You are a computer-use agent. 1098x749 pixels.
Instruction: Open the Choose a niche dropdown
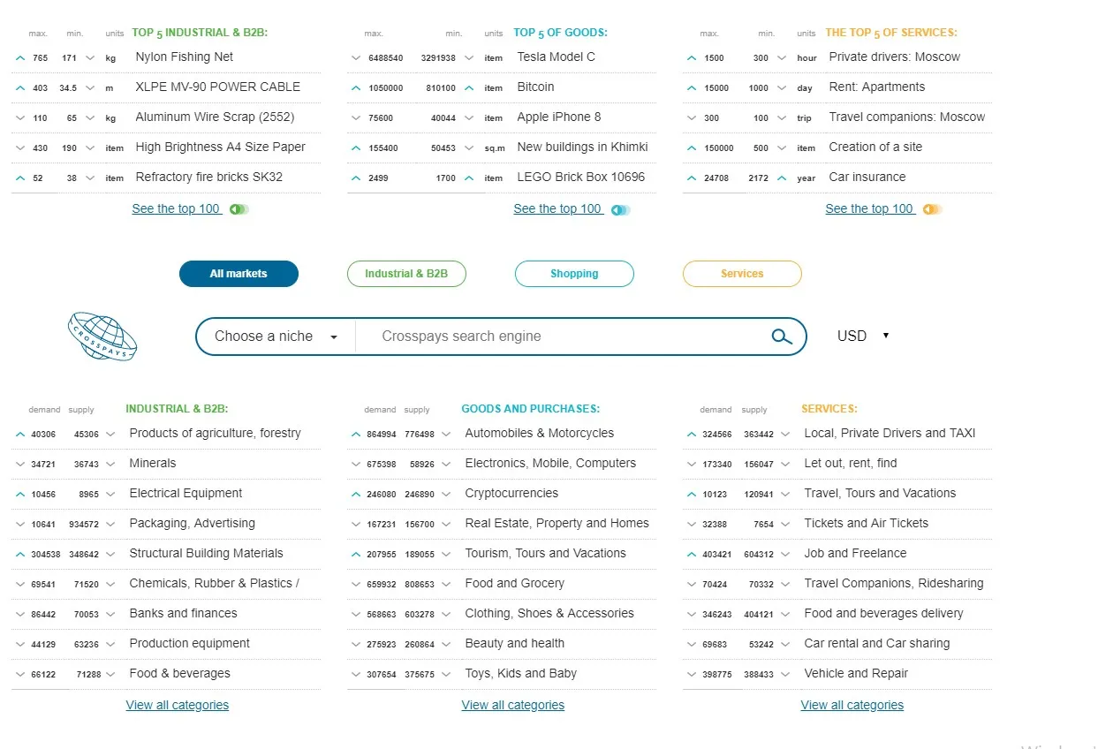point(276,337)
